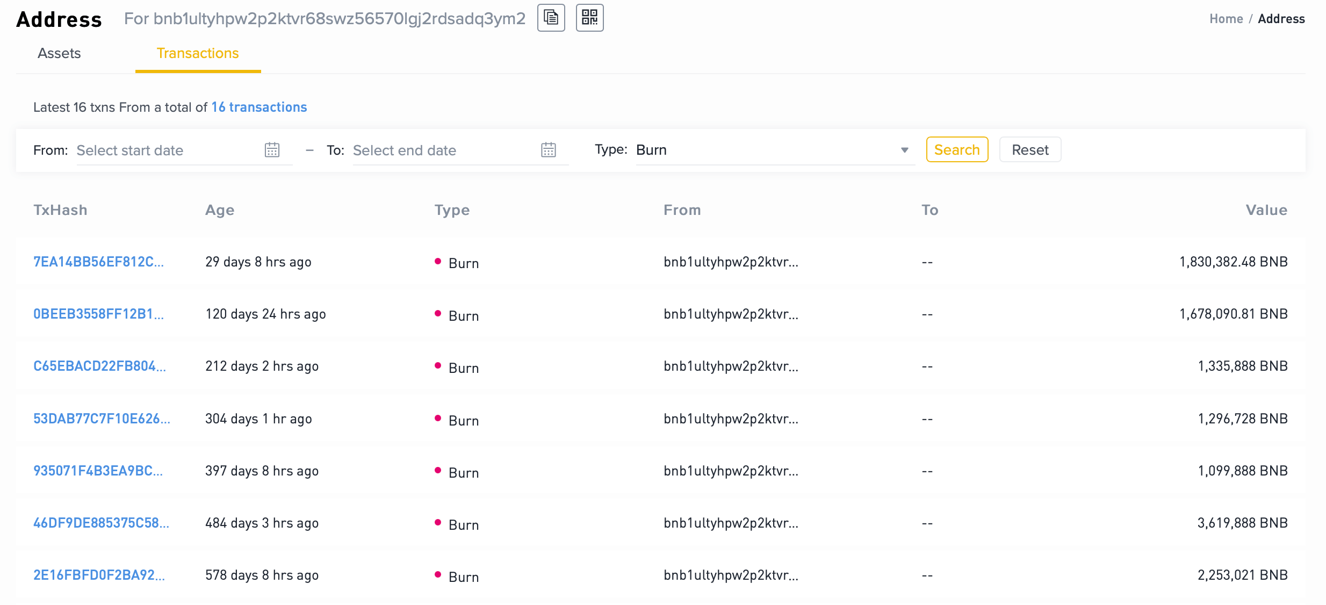Copy the address using the copy icon
Screen dimensions: 1326x605
tap(551, 18)
